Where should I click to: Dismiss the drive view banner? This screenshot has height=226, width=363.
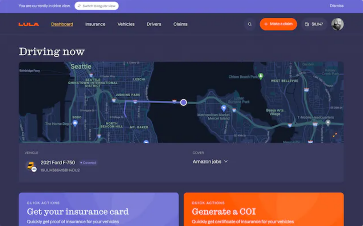(x=337, y=6)
